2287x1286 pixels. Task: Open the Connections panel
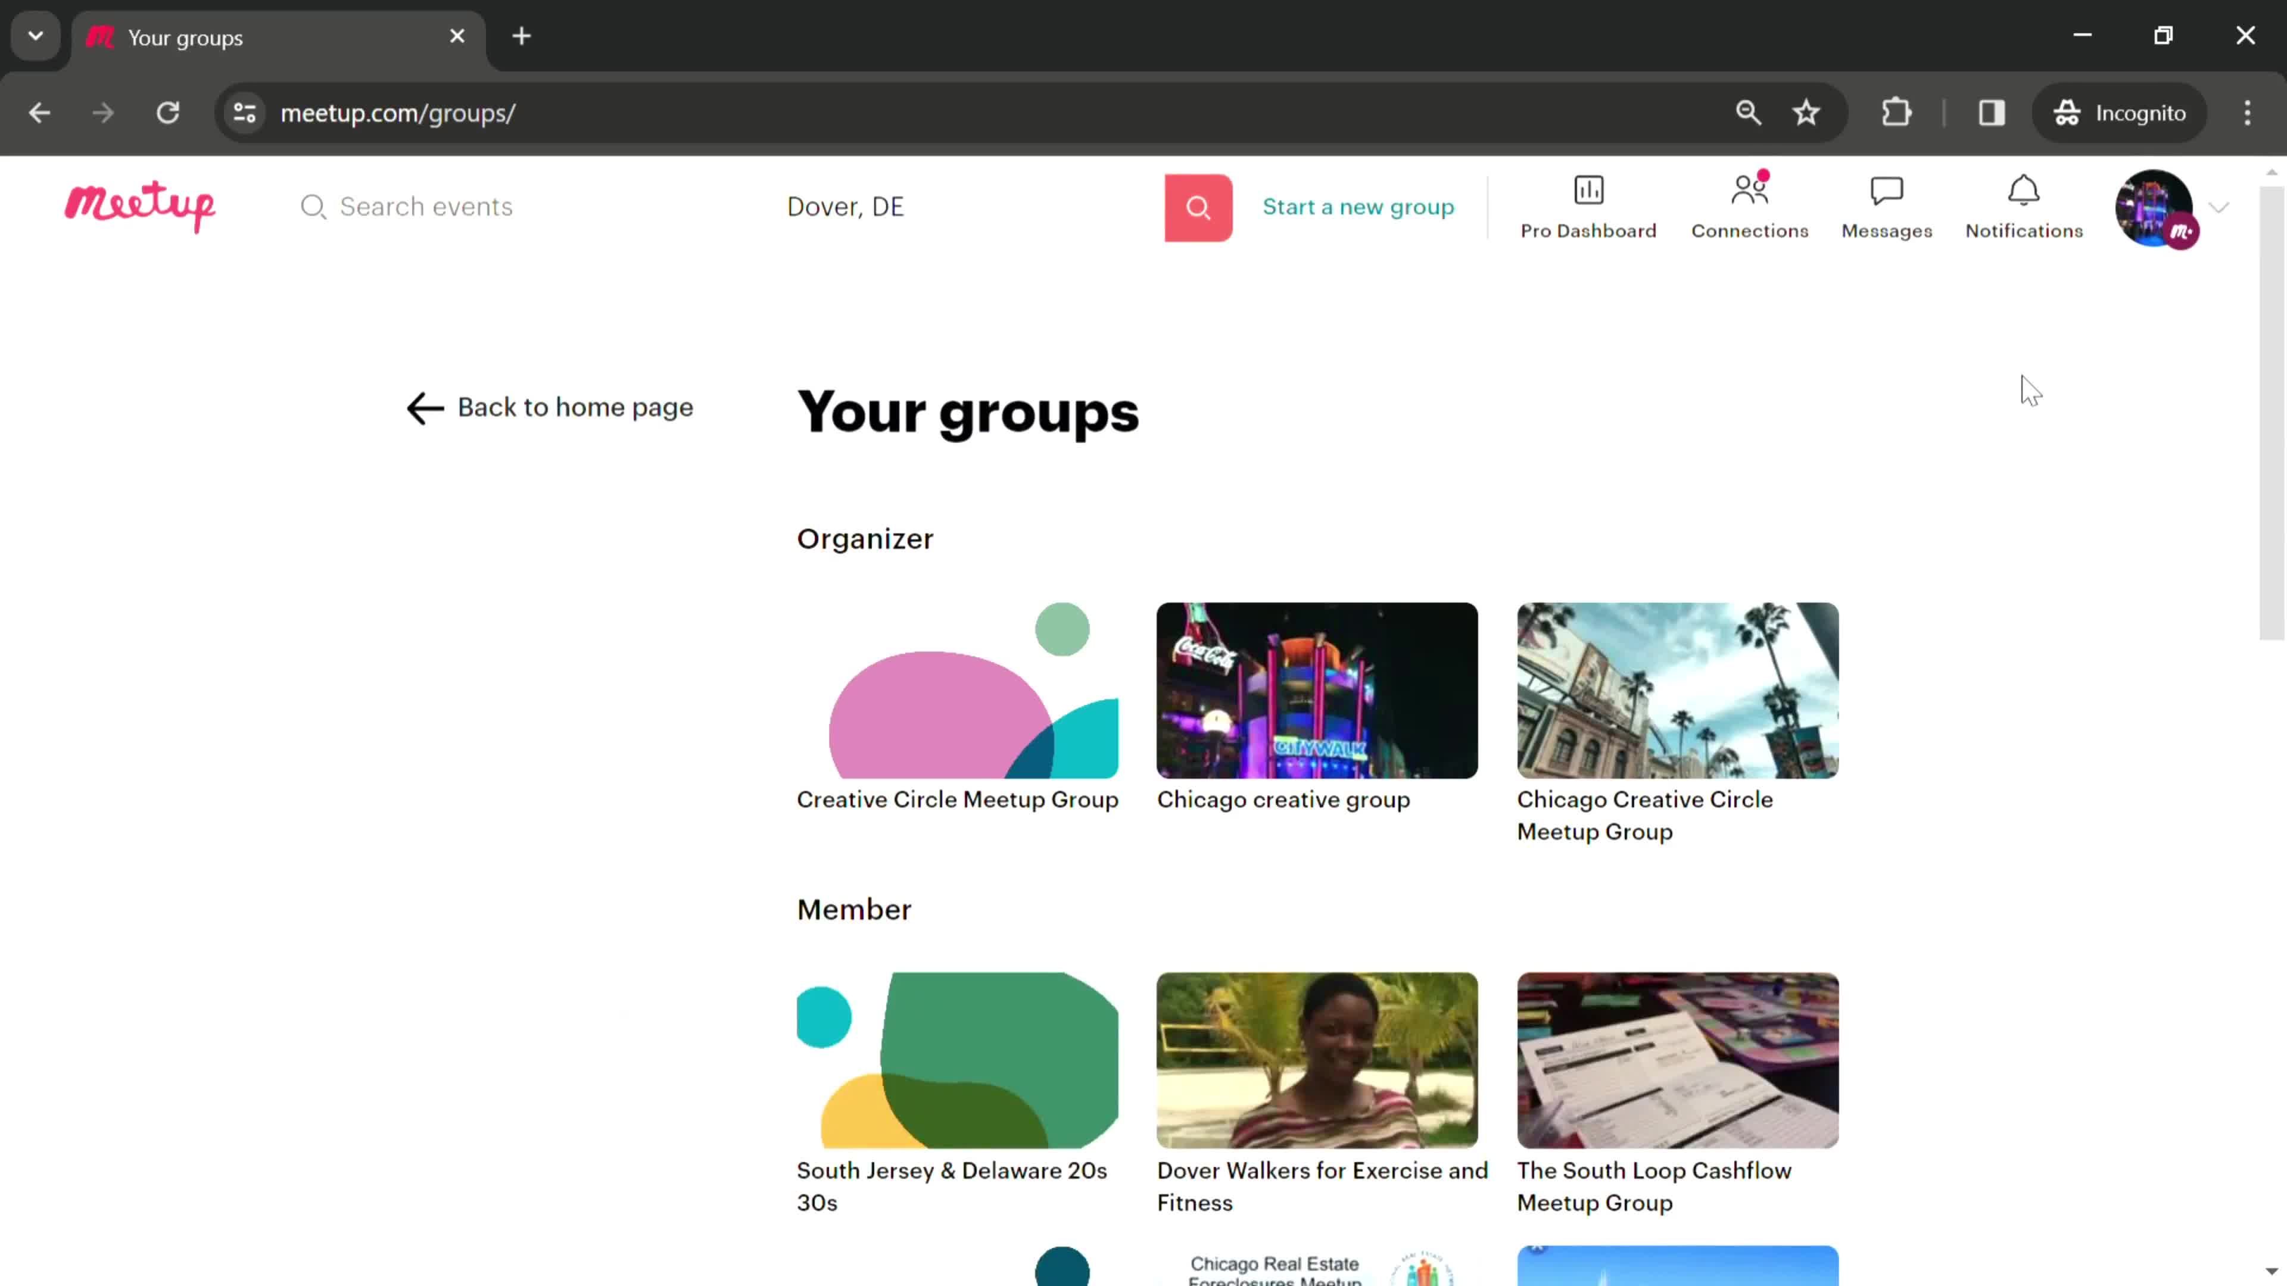click(1750, 205)
